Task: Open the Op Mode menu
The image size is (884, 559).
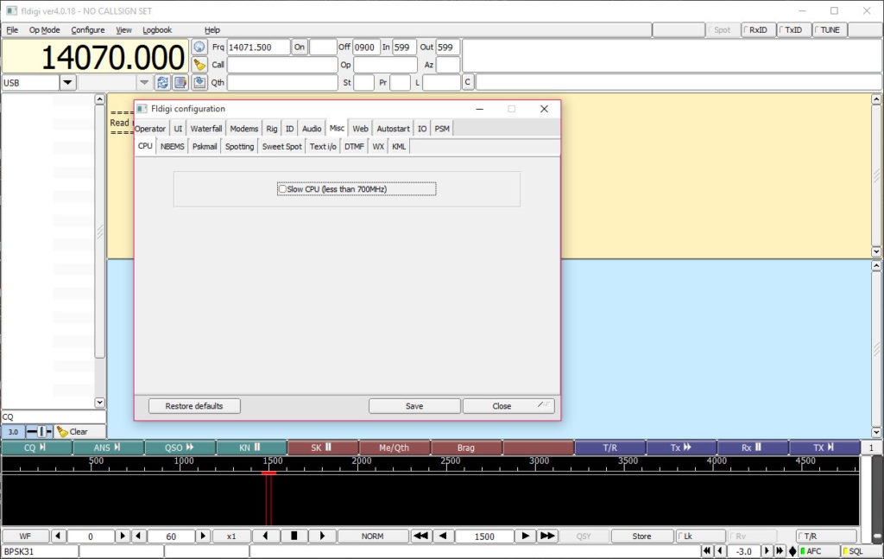Action: tap(45, 30)
